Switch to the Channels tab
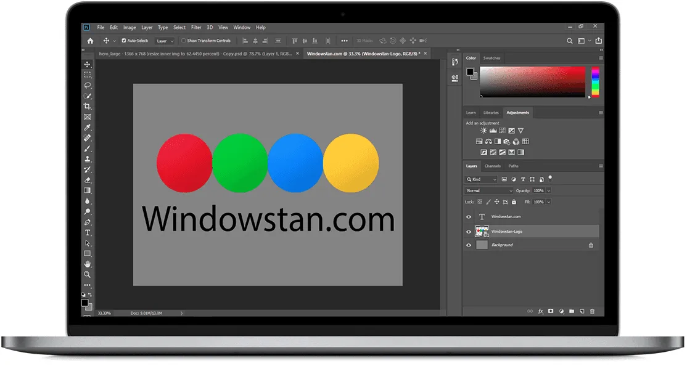This screenshot has width=687, height=366. click(x=492, y=166)
